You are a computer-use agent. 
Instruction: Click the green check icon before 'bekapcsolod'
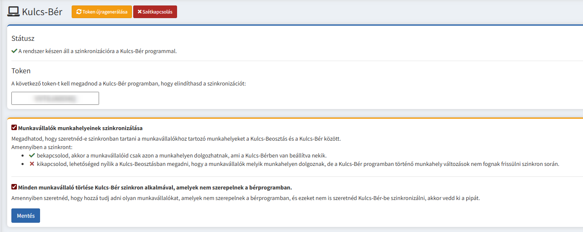click(32, 155)
